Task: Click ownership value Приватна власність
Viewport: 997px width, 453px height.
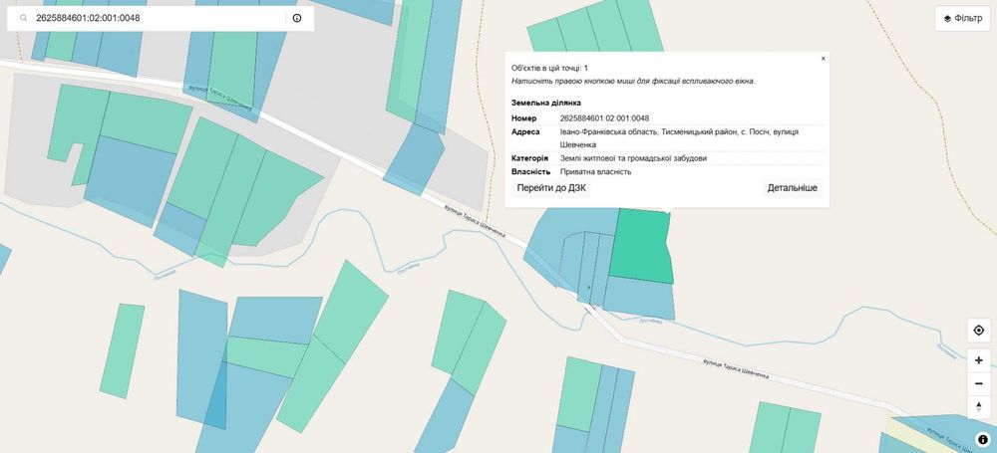Action: [595, 171]
